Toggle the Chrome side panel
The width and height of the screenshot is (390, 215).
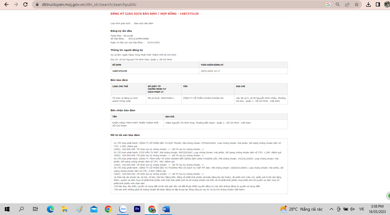[x=378, y=4]
